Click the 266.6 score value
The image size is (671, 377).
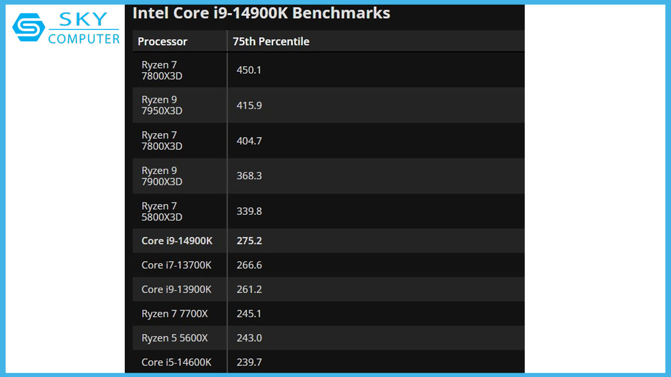click(249, 265)
